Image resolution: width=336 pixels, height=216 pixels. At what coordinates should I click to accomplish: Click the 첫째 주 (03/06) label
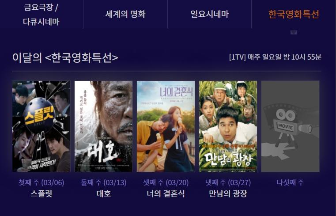[41, 182]
